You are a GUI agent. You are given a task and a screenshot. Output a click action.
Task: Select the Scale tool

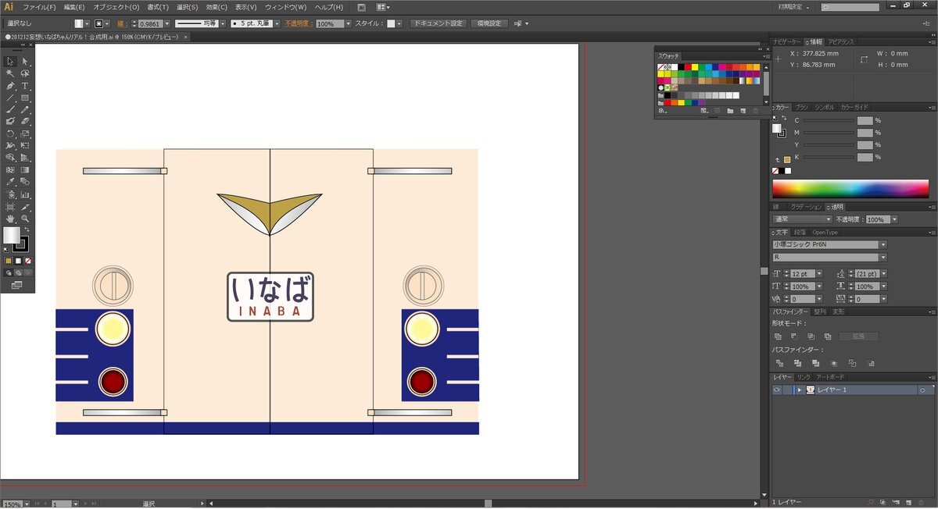coord(25,133)
